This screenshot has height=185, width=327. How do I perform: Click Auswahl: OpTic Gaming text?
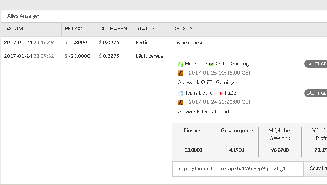click(x=206, y=82)
